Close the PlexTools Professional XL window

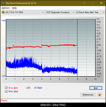pyautogui.click(x=101, y=3)
